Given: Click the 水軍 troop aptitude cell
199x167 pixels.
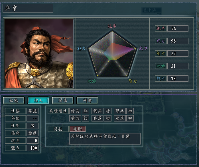Looking at the screenshot, I should 120,118.
